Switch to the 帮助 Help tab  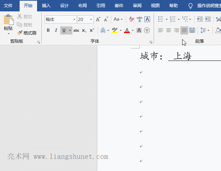click(x=174, y=6)
